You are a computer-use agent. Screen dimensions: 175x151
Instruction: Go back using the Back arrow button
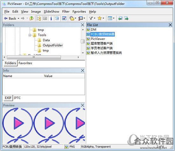click(x=10, y=18)
